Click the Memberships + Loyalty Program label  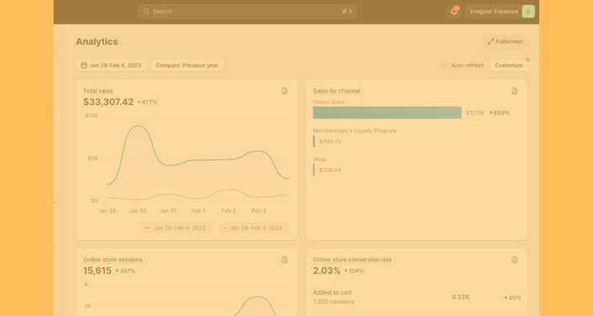[x=354, y=131]
